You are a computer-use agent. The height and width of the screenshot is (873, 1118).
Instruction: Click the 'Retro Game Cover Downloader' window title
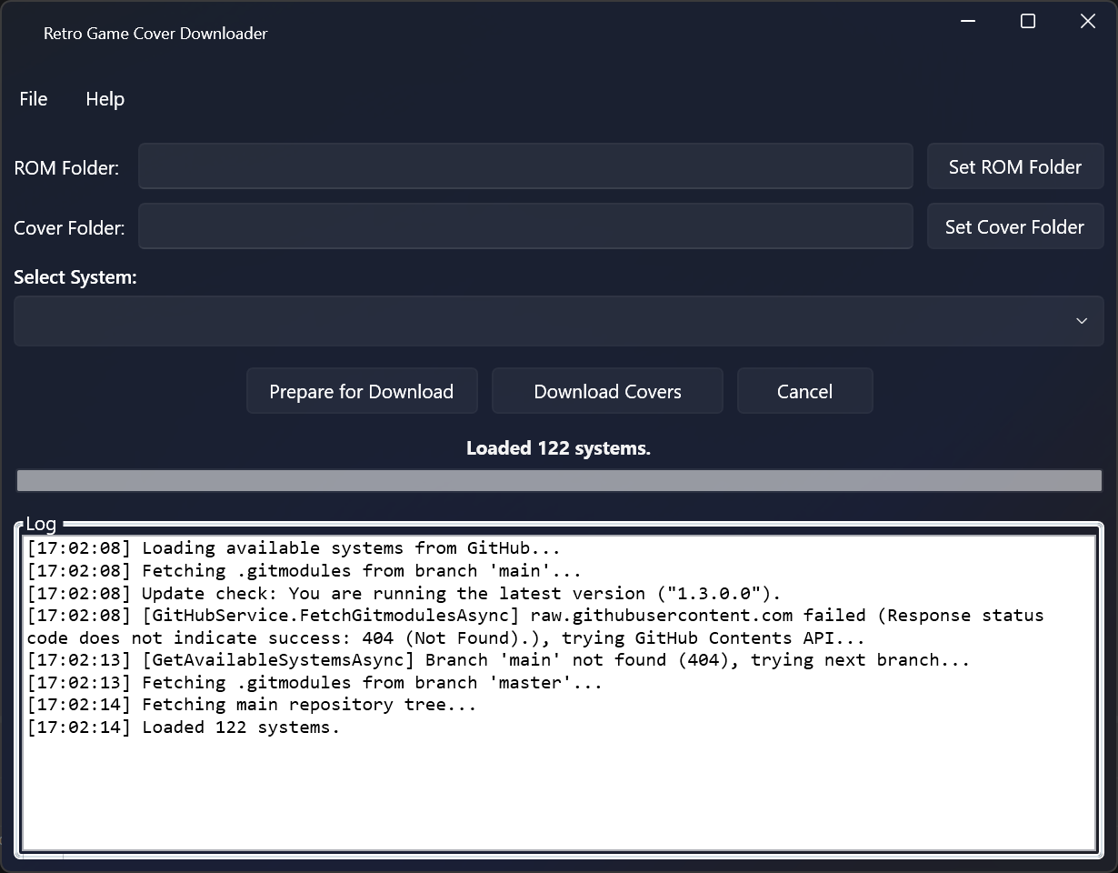point(155,34)
